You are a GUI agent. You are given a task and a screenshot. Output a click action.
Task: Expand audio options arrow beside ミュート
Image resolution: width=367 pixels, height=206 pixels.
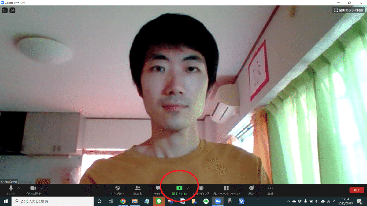(19, 188)
